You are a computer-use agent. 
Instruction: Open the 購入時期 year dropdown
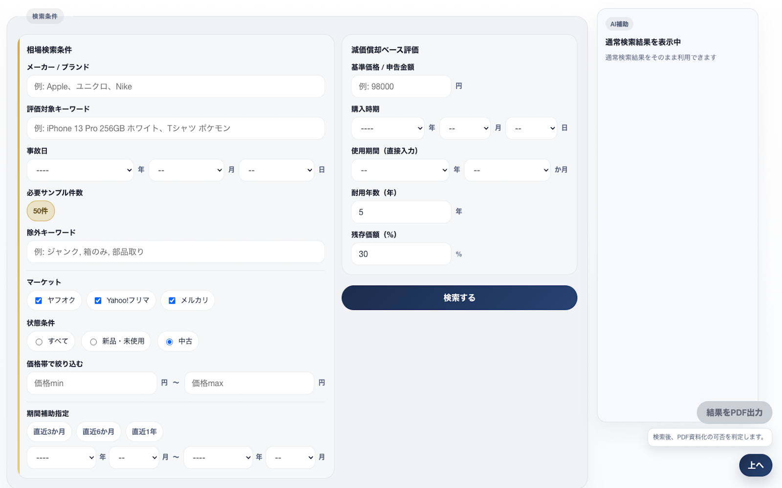click(388, 128)
